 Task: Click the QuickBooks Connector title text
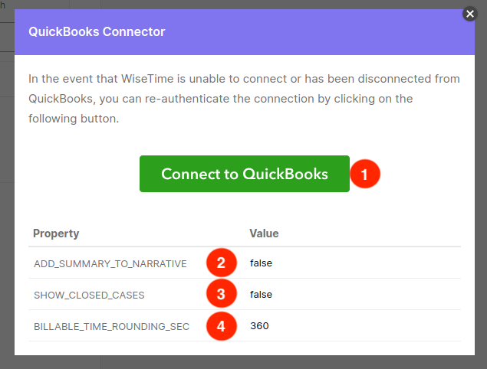97,31
